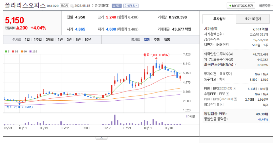This screenshot has width=275, height=143.
Task: Click the 동일업종 PER value 49.39배
Action: pyautogui.click(x=262, y=114)
